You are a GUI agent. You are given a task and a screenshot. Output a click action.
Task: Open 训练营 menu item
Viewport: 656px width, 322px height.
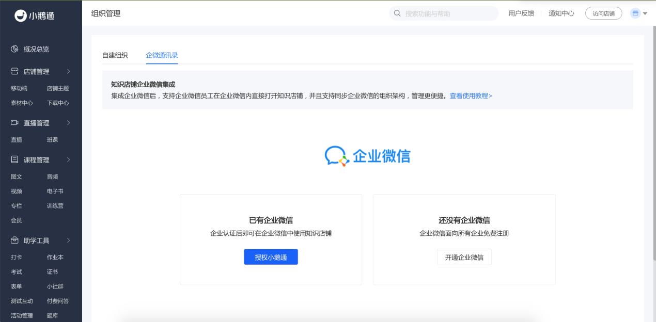coord(55,205)
